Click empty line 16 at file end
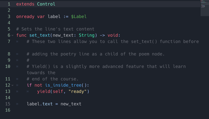 (107, 110)
